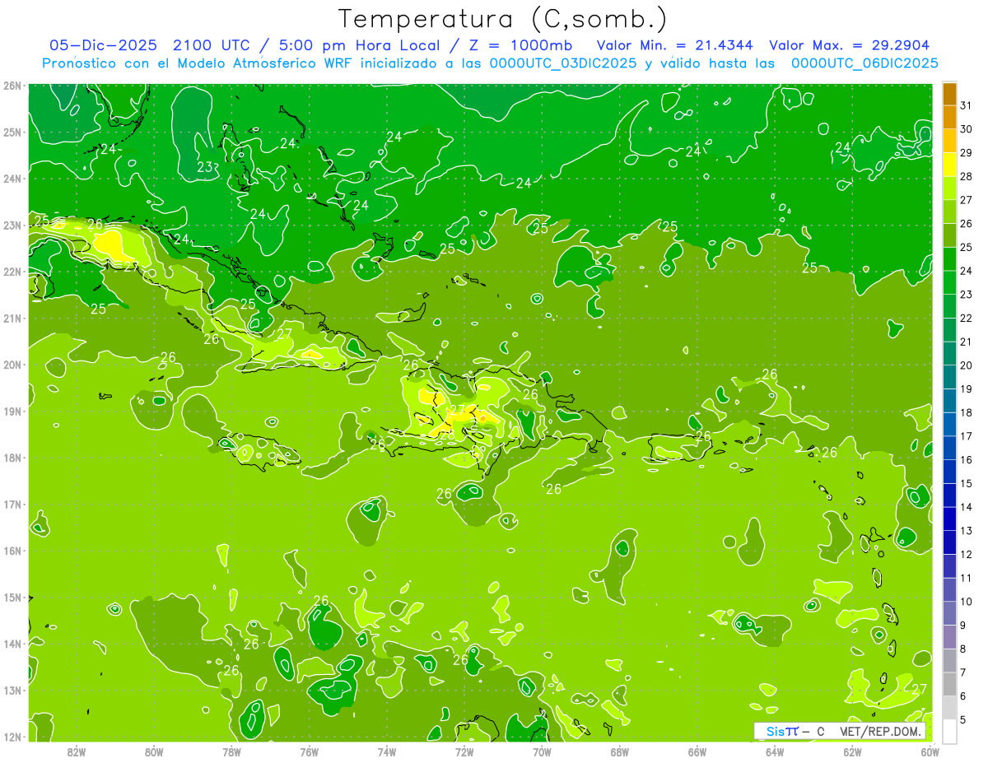This screenshot has width=988, height=763.
Task: Click the colorbar label '12'
Action: (966, 554)
